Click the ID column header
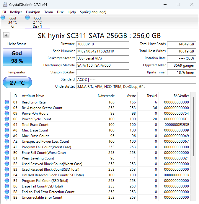Screen dimensions: 199x204 15,96
